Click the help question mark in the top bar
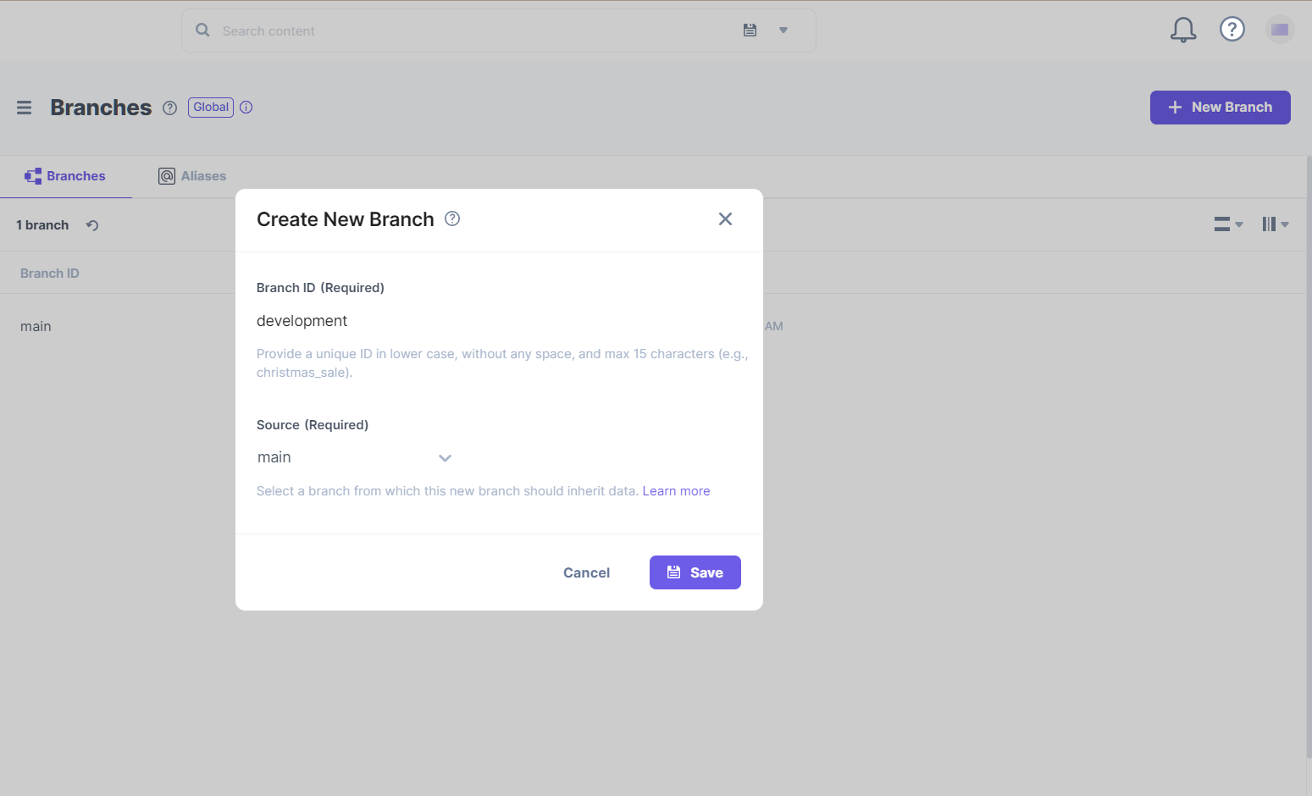The width and height of the screenshot is (1312, 796). [1232, 29]
